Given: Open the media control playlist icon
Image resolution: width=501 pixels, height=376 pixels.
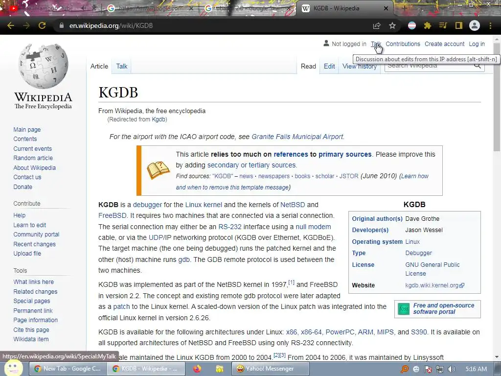Looking at the screenshot, I should click(x=443, y=25).
